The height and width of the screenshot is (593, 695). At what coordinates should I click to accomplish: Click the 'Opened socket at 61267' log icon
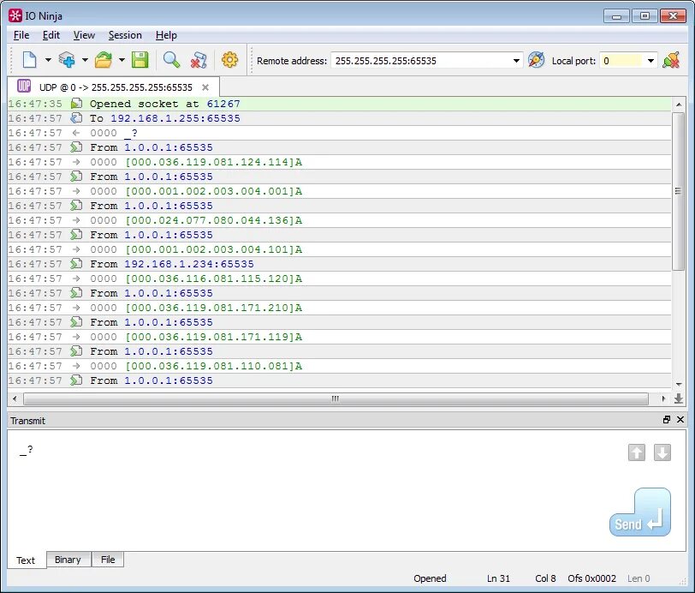pyautogui.click(x=76, y=104)
